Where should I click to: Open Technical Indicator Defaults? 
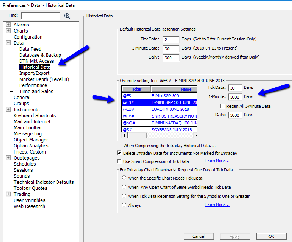click(44, 182)
